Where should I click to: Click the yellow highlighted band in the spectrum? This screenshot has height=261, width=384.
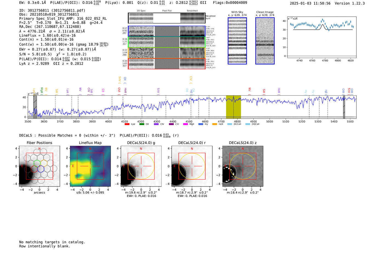click(233, 107)
